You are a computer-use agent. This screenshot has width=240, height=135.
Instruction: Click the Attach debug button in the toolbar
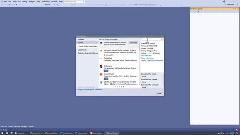(x=47, y=5)
